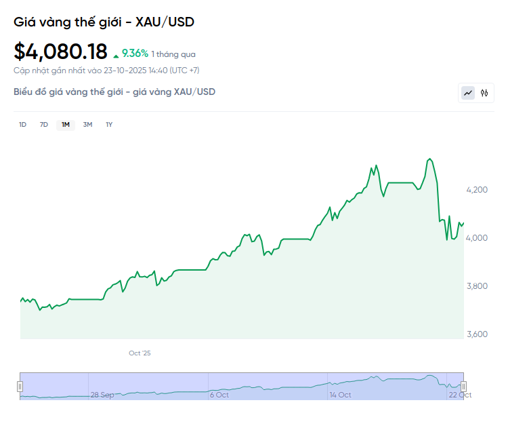Click the last-updated timestamp text
508x430 pixels.
[106, 70]
